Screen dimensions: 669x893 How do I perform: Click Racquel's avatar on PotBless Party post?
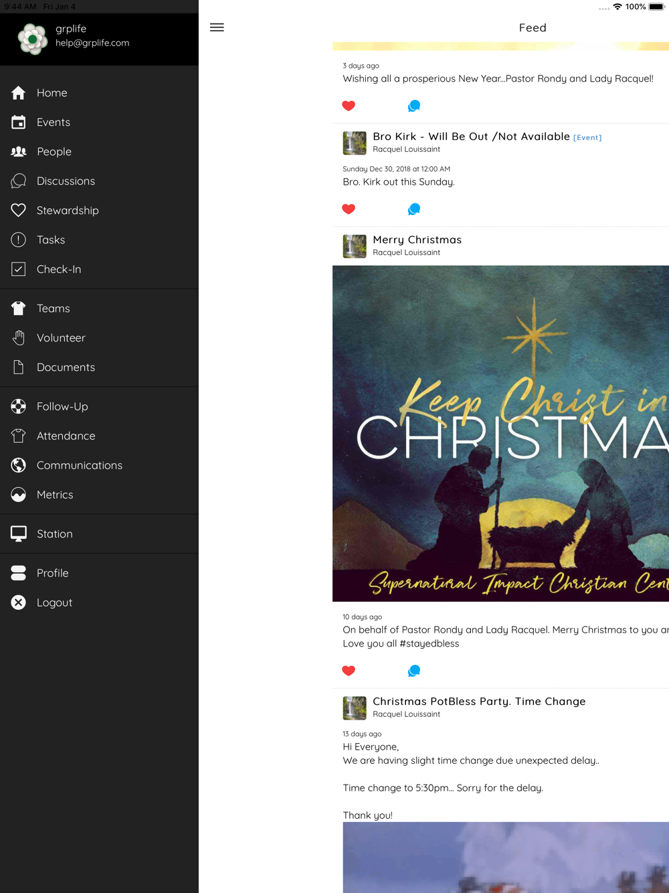click(x=355, y=708)
